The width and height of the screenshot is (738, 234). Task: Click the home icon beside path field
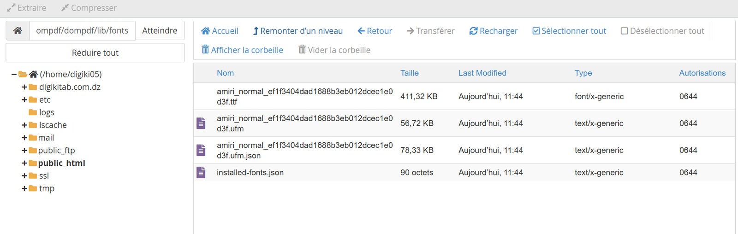coord(18,31)
